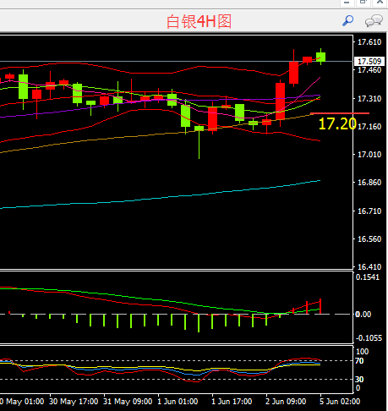This screenshot has height=411, width=388.
Task: Click the 17.160 price axis label
Action: point(369,126)
